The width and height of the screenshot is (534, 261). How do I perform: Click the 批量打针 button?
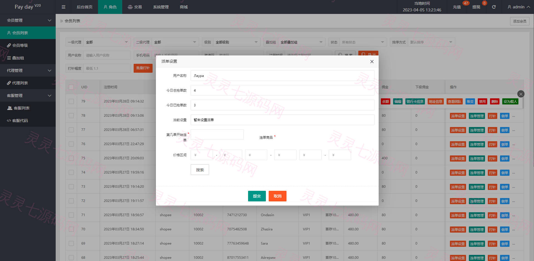[x=143, y=68]
